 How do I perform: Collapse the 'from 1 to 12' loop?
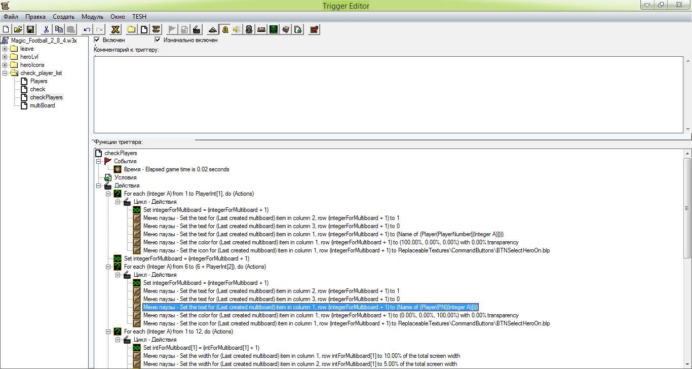[108, 331]
